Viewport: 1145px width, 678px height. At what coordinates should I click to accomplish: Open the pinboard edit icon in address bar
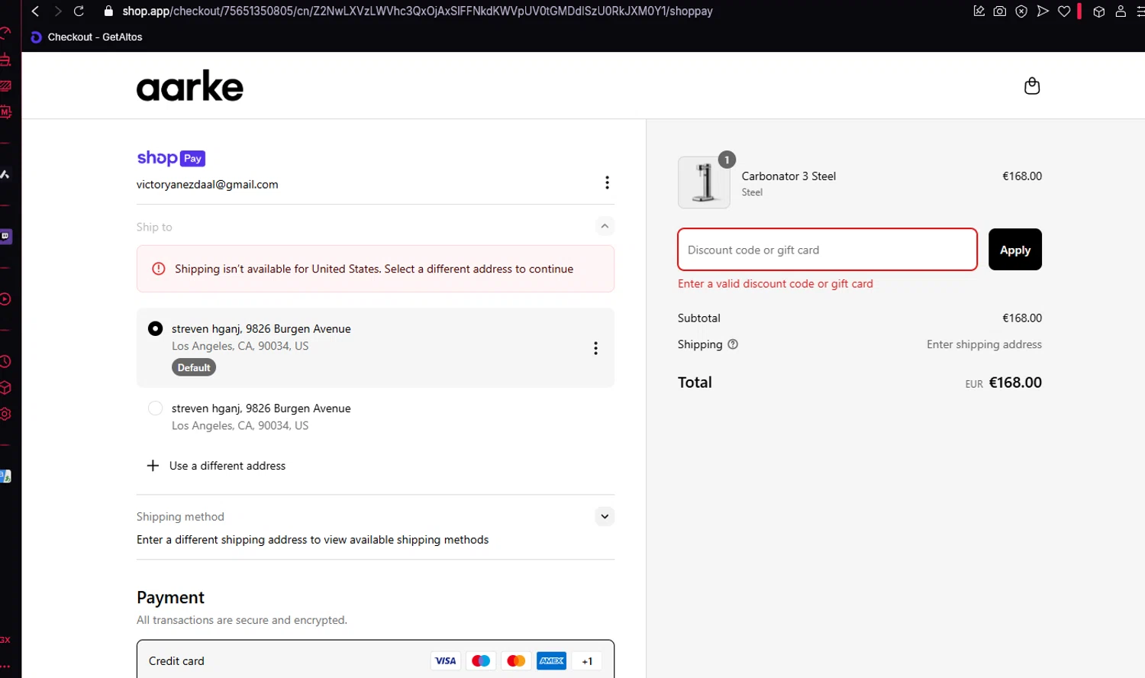(x=979, y=11)
